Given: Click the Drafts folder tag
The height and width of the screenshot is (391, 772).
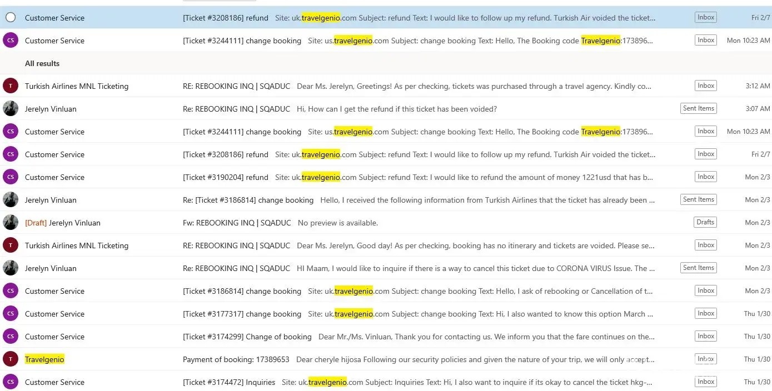Looking at the screenshot, I should (x=705, y=222).
